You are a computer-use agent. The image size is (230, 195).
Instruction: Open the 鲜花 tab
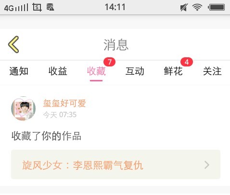pos(173,71)
